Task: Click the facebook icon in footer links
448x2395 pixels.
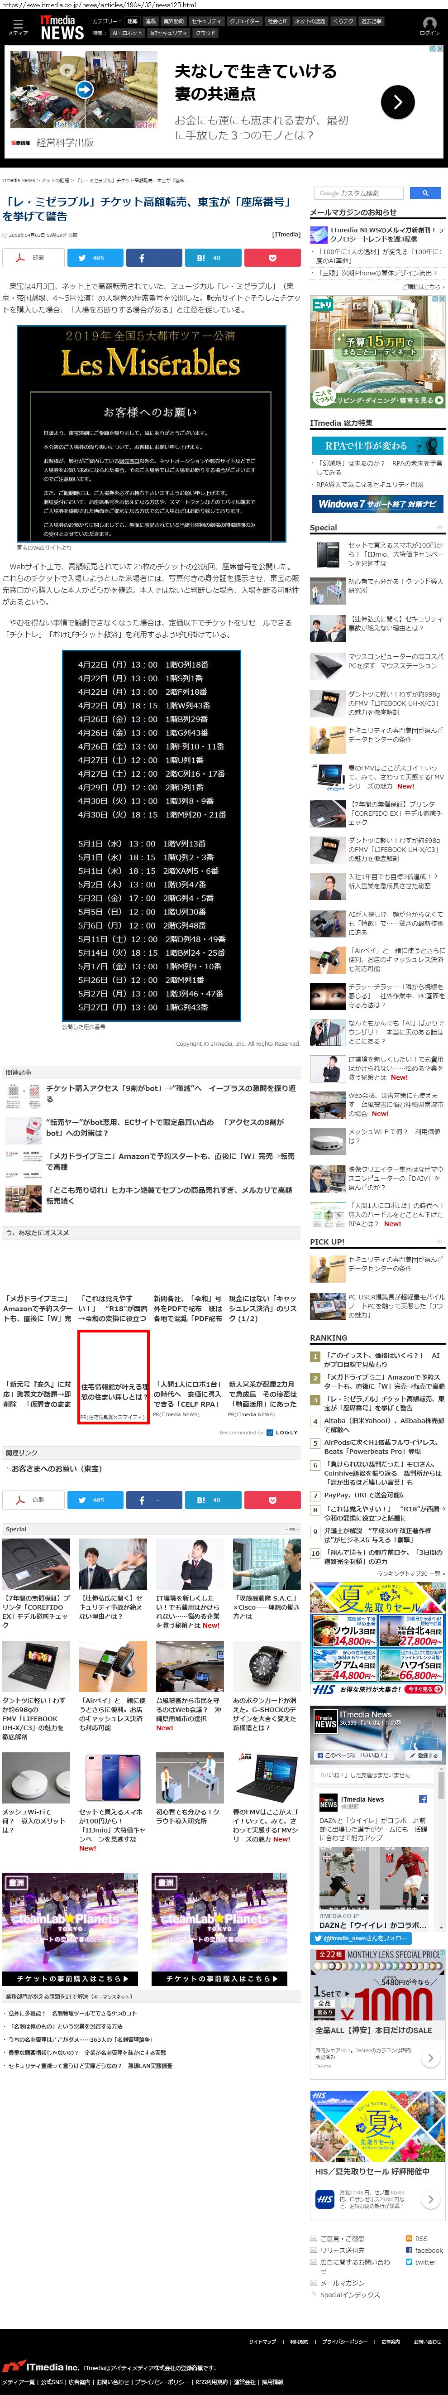Action: 409,2250
